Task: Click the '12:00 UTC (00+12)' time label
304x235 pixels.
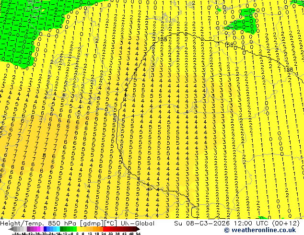Action: coord(267,223)
